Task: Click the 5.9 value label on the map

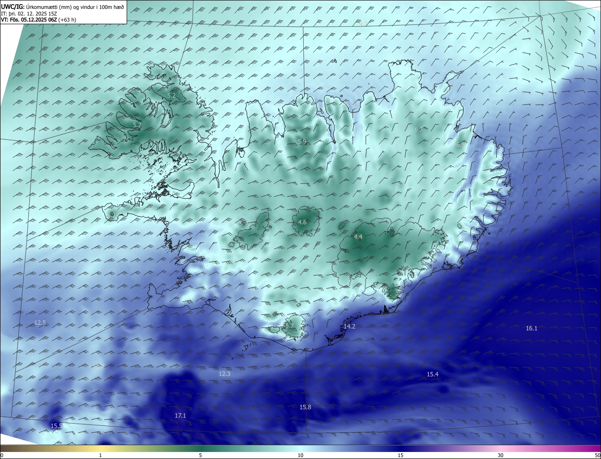Action: click(302, 141)
